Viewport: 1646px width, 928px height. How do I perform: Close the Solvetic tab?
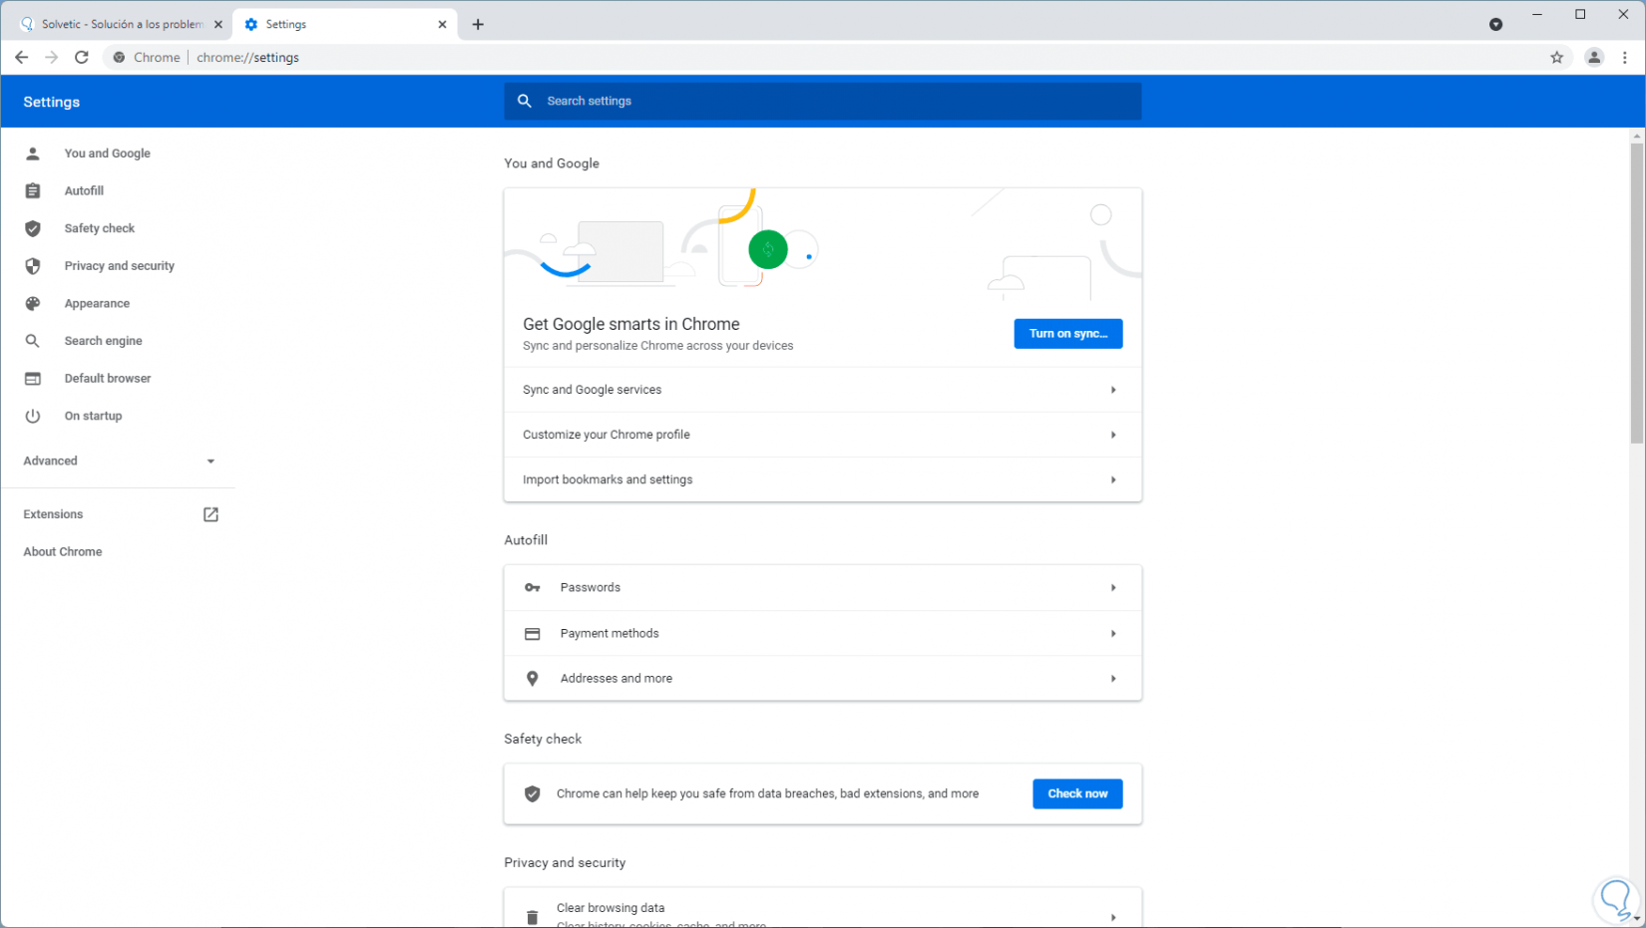point(218,25)
